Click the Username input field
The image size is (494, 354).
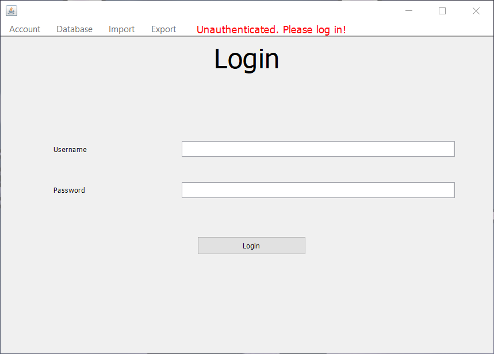pyautogui.click(x=317, y=149)
